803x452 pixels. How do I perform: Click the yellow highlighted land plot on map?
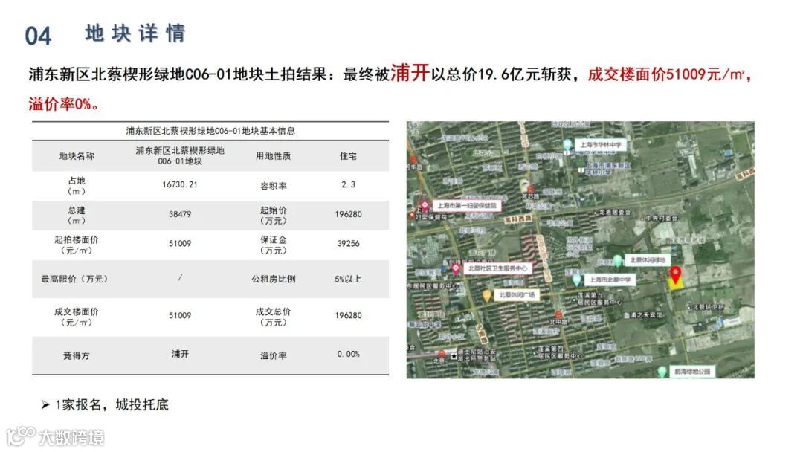tap(676, 285)
